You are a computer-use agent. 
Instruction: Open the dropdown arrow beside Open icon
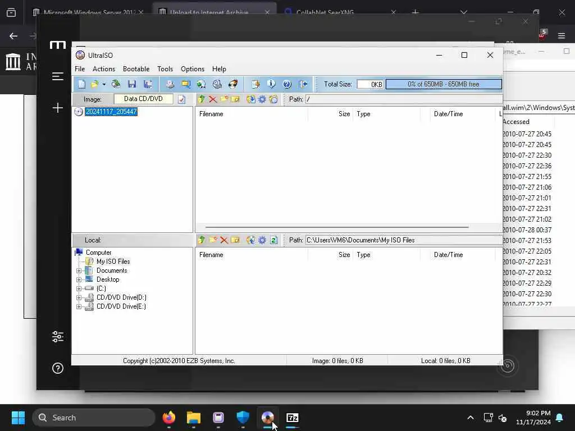click(104, 84)
